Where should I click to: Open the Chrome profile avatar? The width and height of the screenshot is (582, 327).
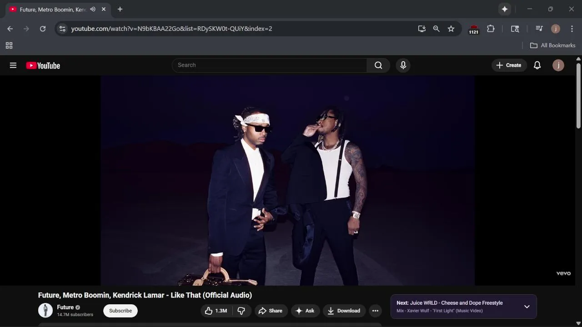pos(556,29)
